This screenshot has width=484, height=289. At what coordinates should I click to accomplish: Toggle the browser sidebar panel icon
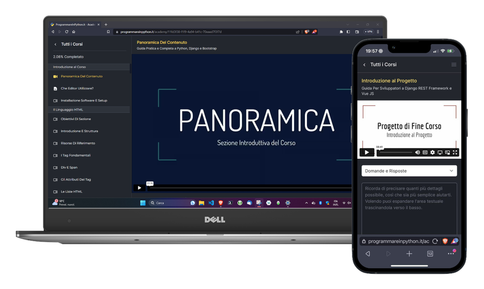coord(348,32)
